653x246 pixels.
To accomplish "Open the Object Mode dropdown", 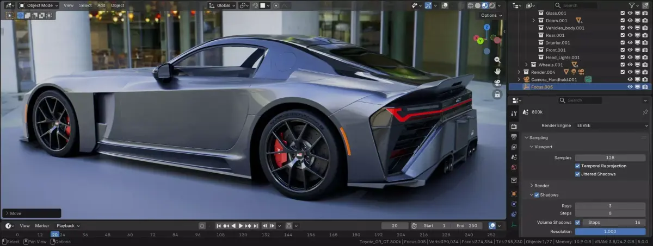I will tap(39, 5).
